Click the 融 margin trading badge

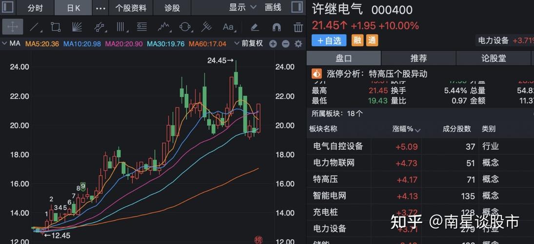click(x=357, y=41)
